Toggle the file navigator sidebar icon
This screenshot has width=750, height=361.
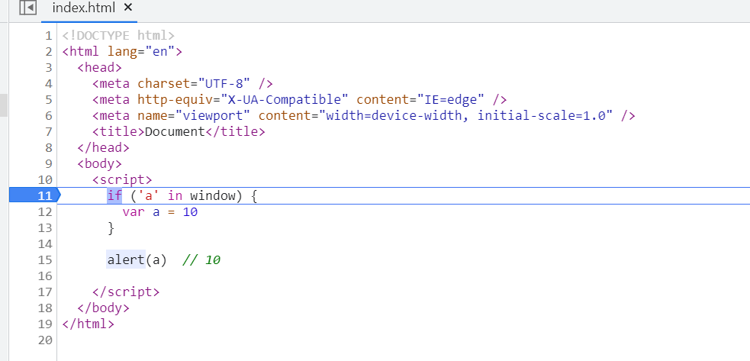pos(27,8)
